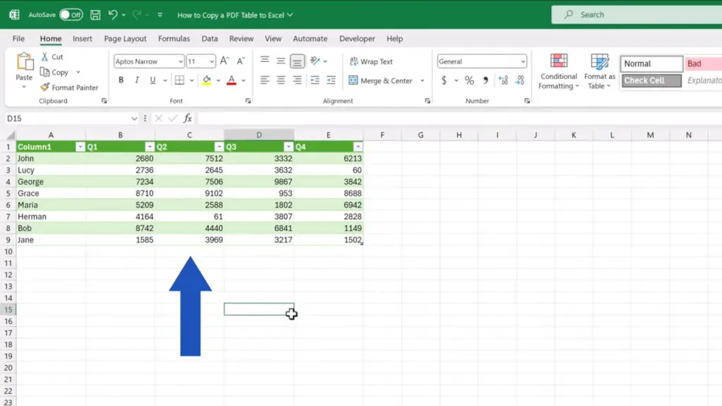Select the Format Painter tool
This screenshot has width=722, height=406.
click(x=69, y=87)
